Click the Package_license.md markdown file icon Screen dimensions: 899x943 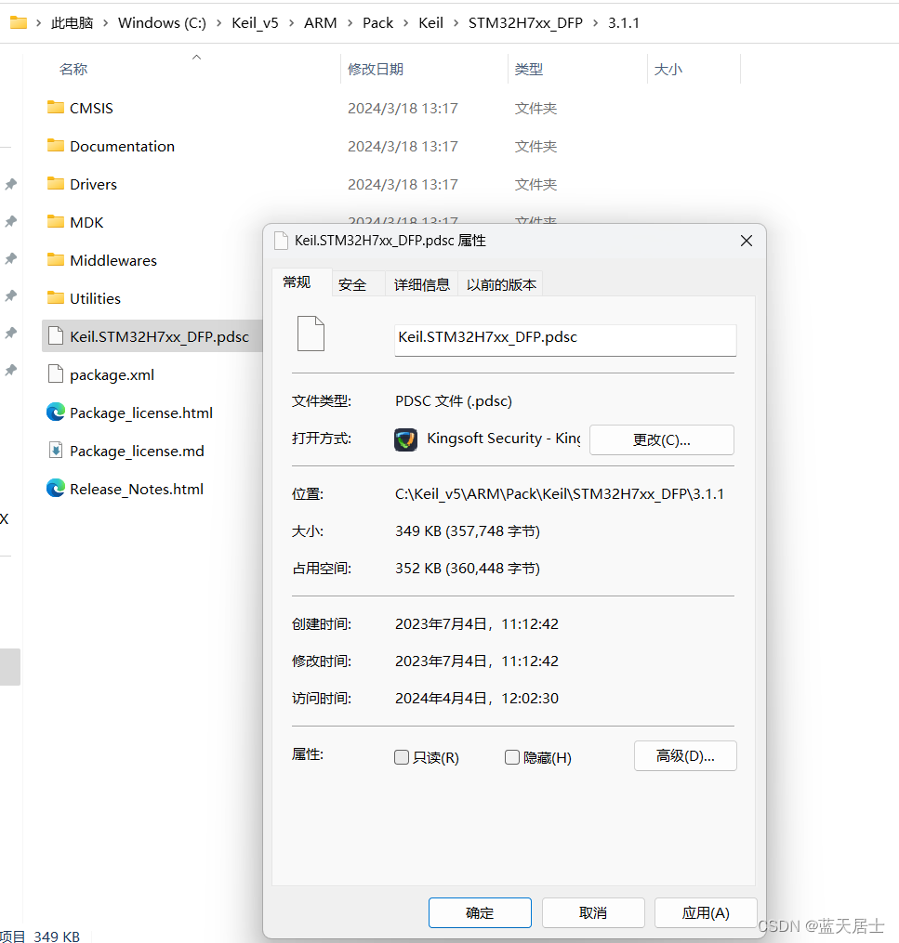click(56, 450)
